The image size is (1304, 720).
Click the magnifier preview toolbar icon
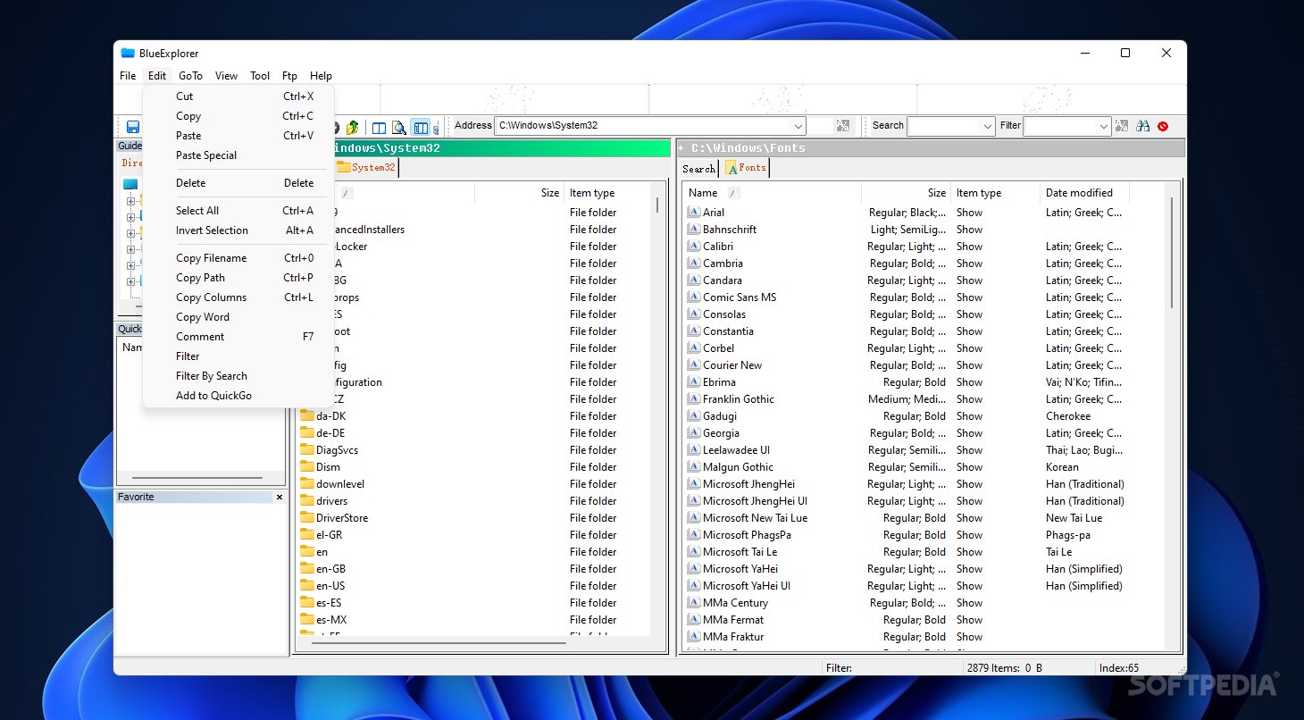coord(399,127)
